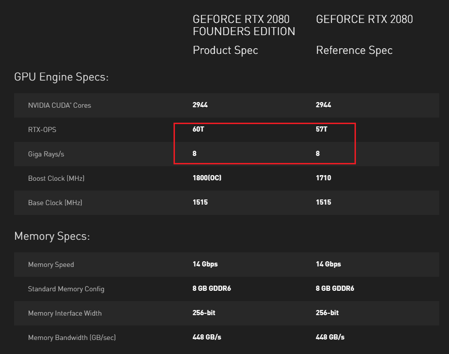
Task: Select the reference 256-bit interface width value
Action: (x=327, y=313)
